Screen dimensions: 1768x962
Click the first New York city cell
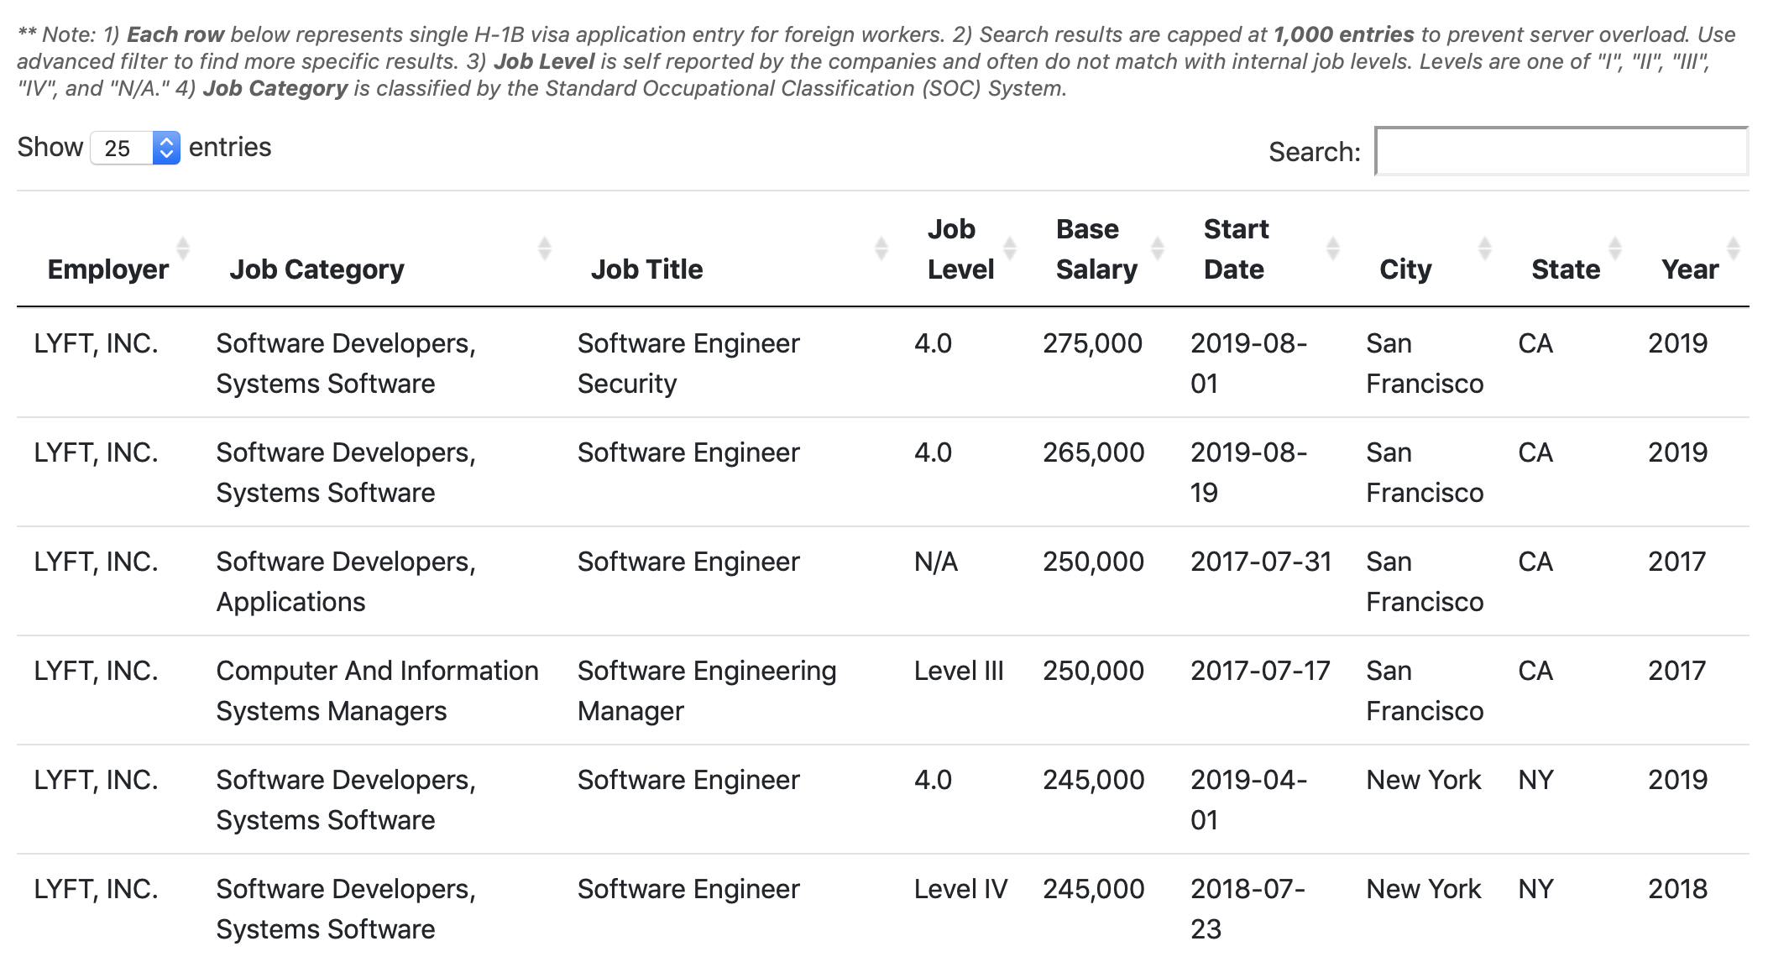coord(1423,780)
